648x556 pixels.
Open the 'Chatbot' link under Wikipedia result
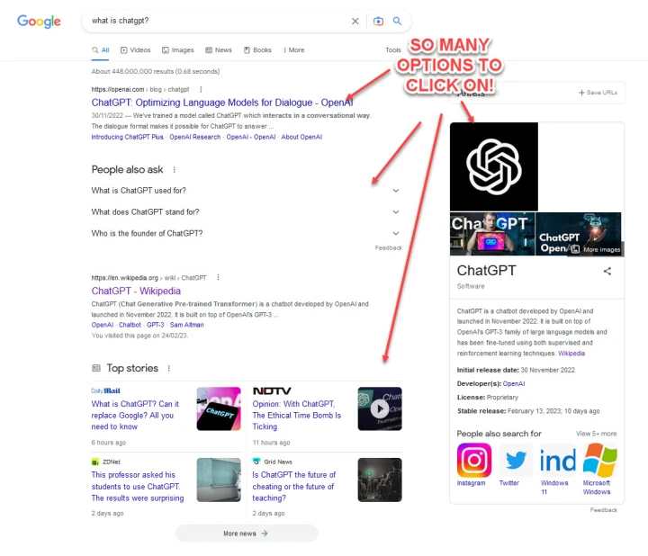[x=130, y=325]
